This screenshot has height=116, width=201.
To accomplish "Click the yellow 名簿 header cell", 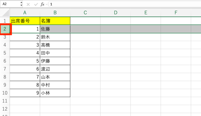I will click(55, 21).
